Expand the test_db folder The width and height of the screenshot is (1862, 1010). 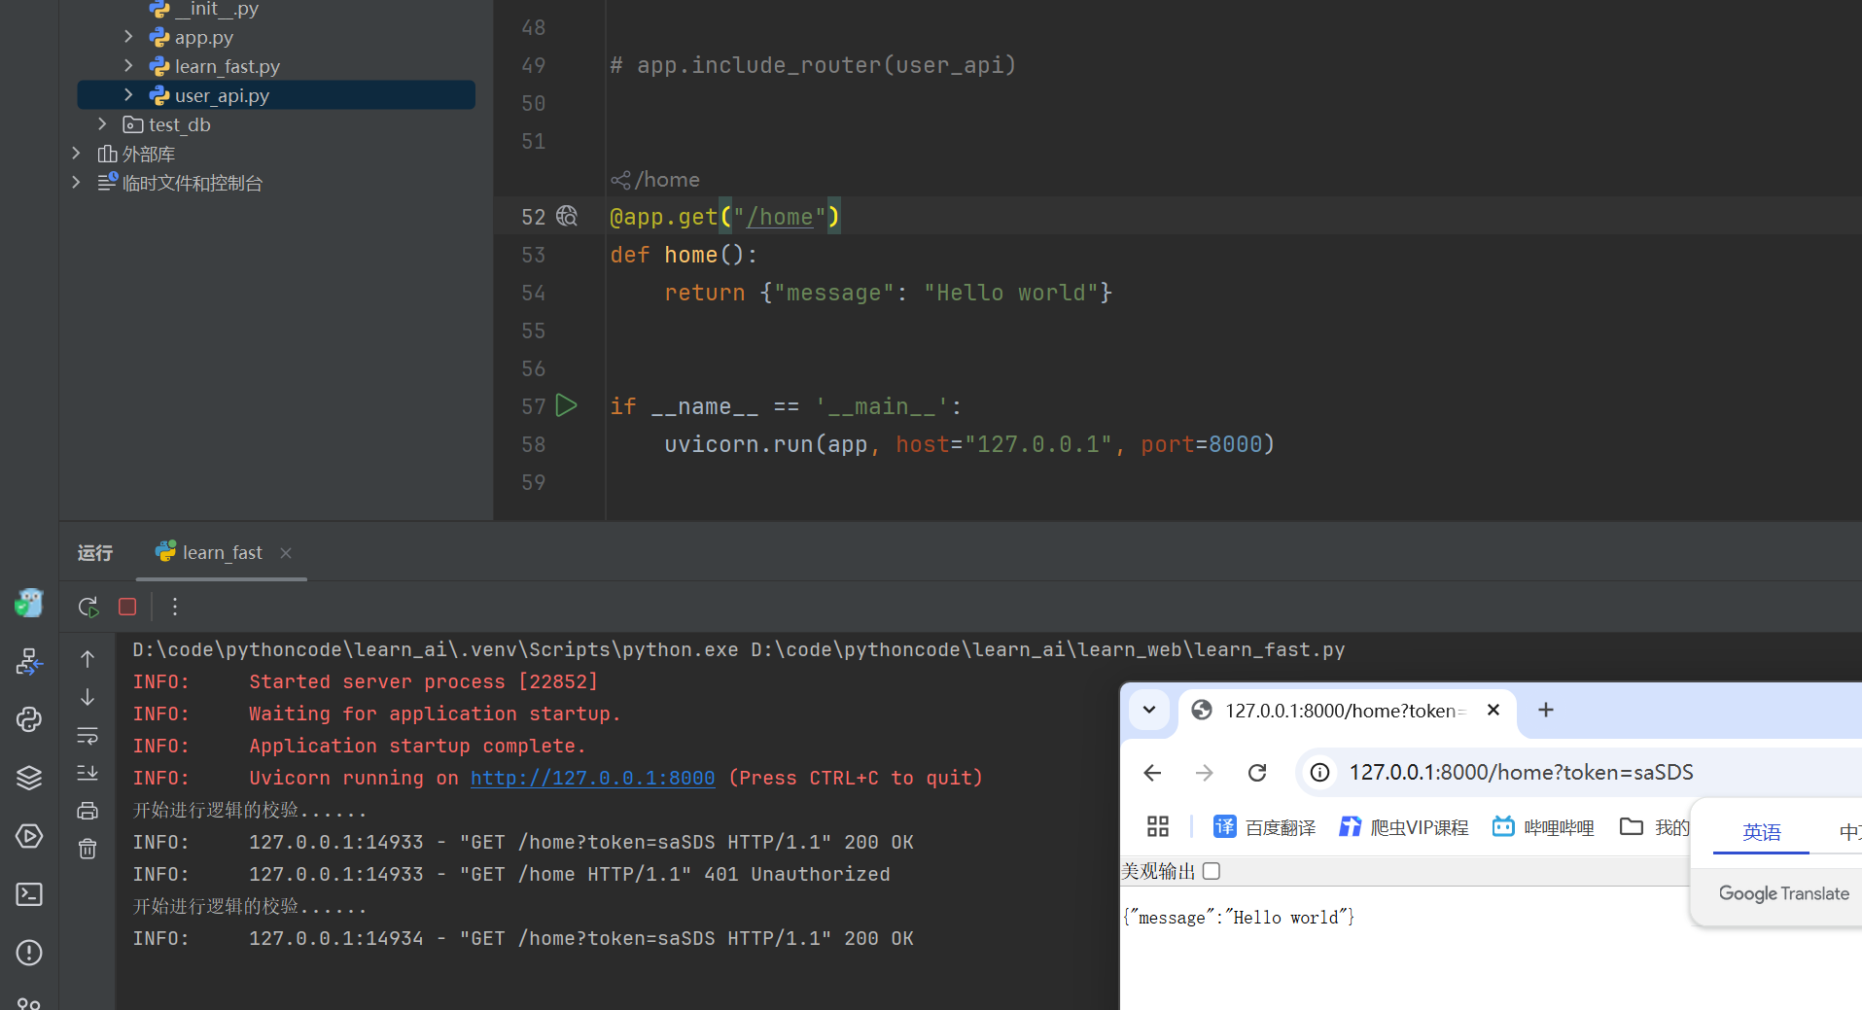click(102, 124)
